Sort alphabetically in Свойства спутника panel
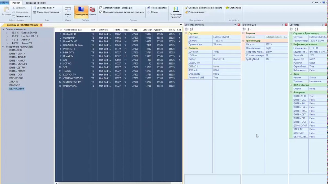Image resolution: width=328 pixels, height=184 pixels. 191,29
